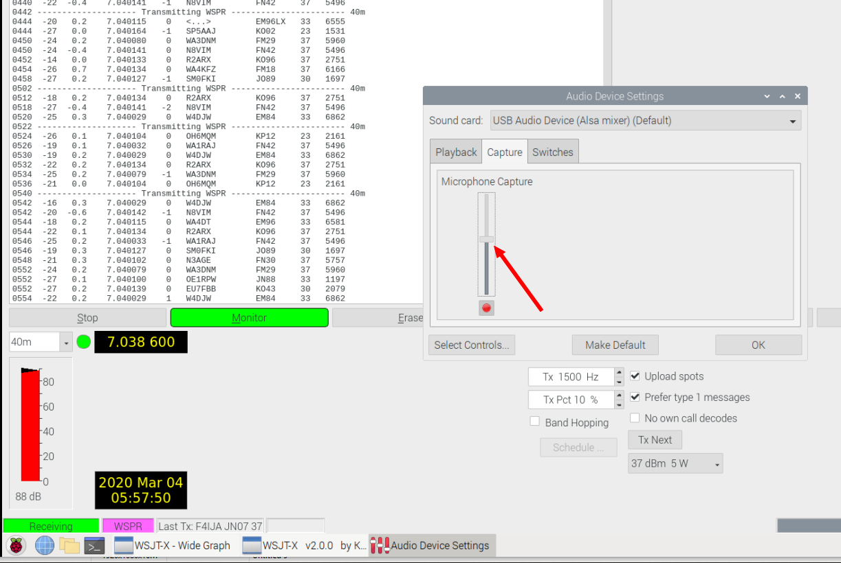Open the Raspberry Pi main menu
Screen dimensions: 841x563
point(16,546)
